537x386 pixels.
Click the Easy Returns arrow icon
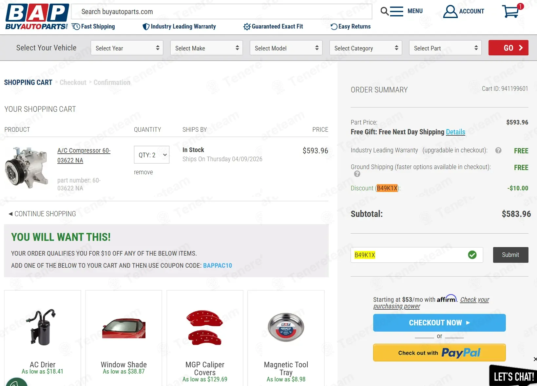coord(334,27)
